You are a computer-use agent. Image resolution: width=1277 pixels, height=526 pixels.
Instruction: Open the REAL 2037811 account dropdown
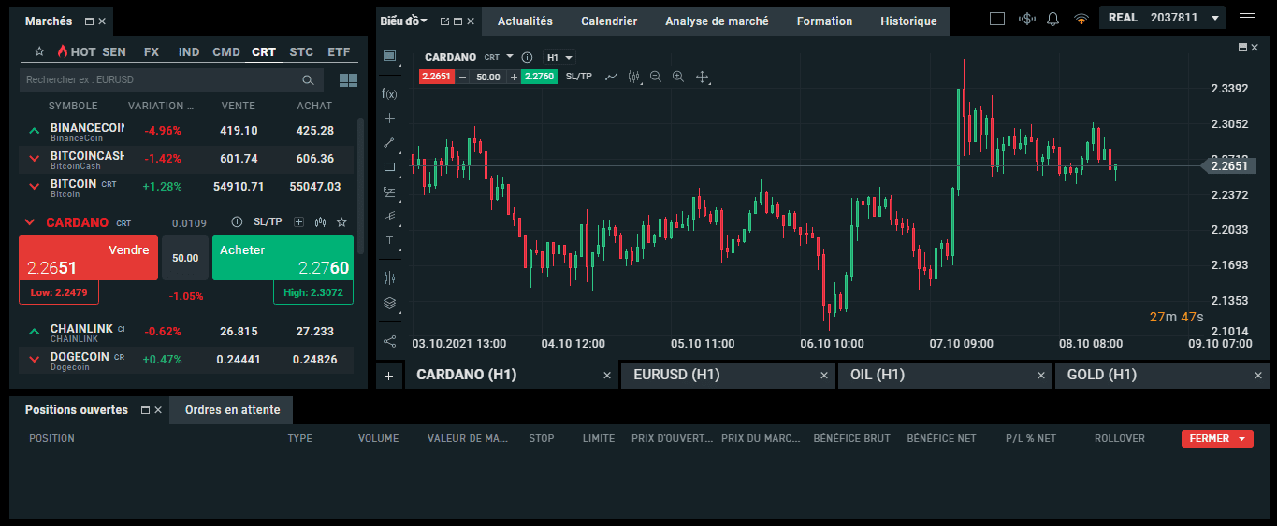click(1162, 18)
